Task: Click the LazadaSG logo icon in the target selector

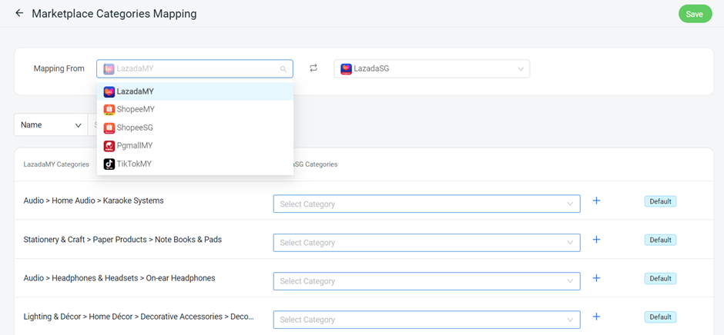Action: point(346,69)
